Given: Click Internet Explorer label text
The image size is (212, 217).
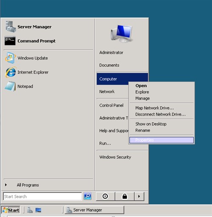Looking at the screenshot, I should click(x=33, y=72).
